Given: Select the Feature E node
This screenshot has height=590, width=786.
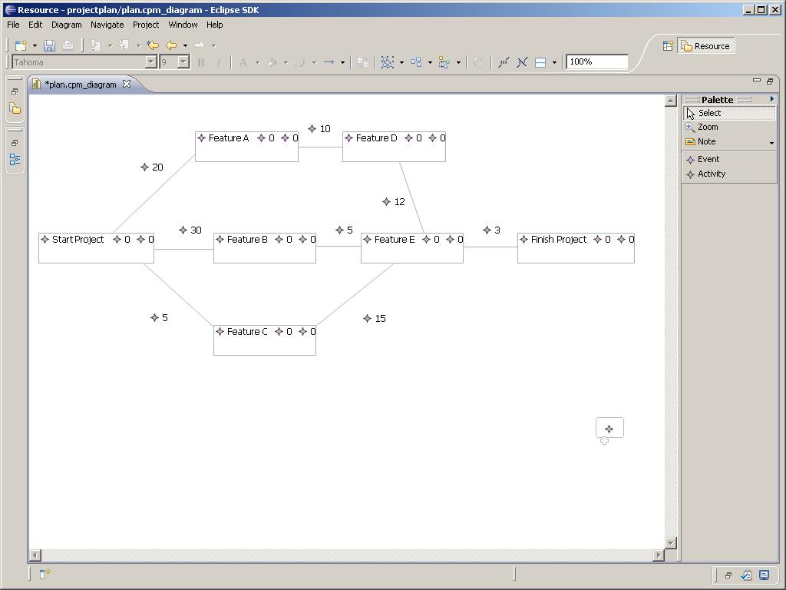Looking at the screenshot, I should (x=412, y=248).
